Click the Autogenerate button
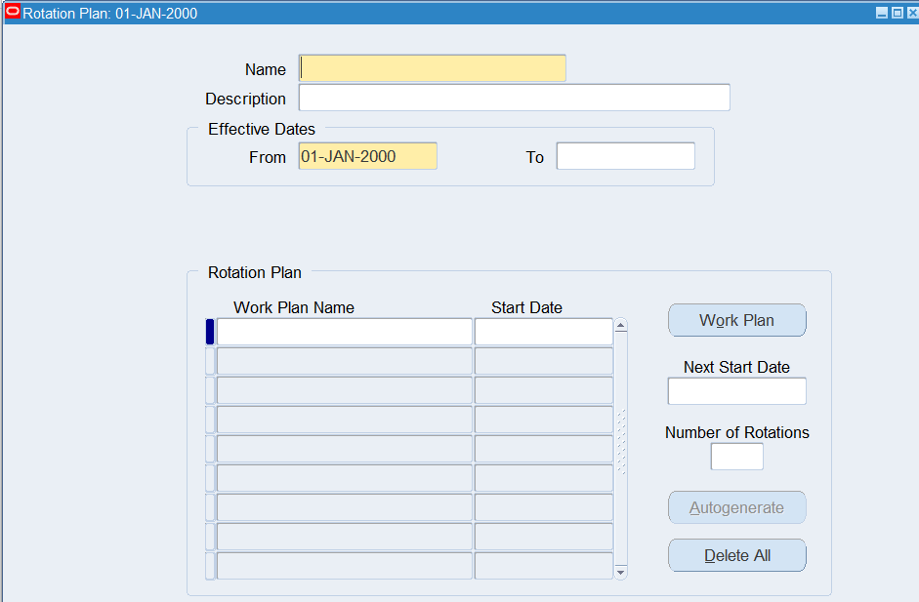The image size is (919, 602). (736, 507)
